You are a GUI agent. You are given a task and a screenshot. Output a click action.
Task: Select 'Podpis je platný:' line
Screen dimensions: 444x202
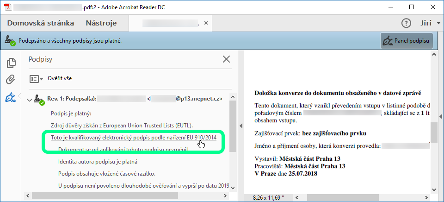click(71, 114)
